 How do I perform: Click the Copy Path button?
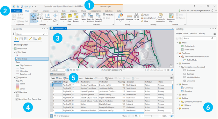click(23, 21)
